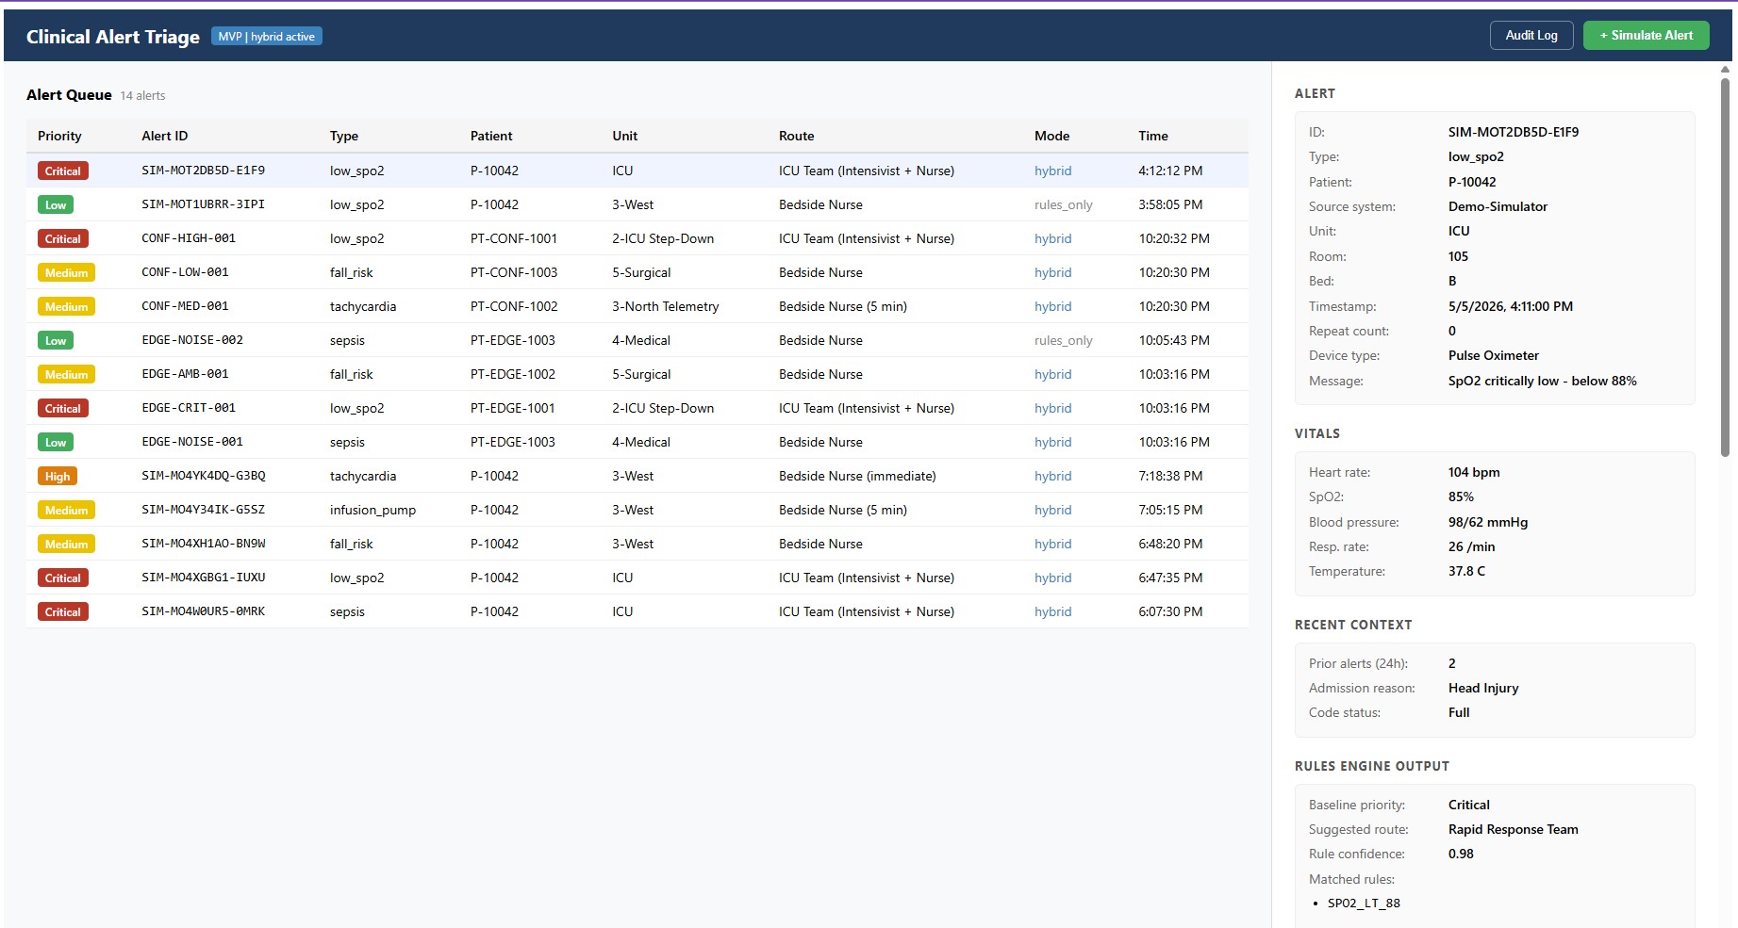Click the 26 /min resp rate value
Screen dimensions: 1738x928
1471,546
